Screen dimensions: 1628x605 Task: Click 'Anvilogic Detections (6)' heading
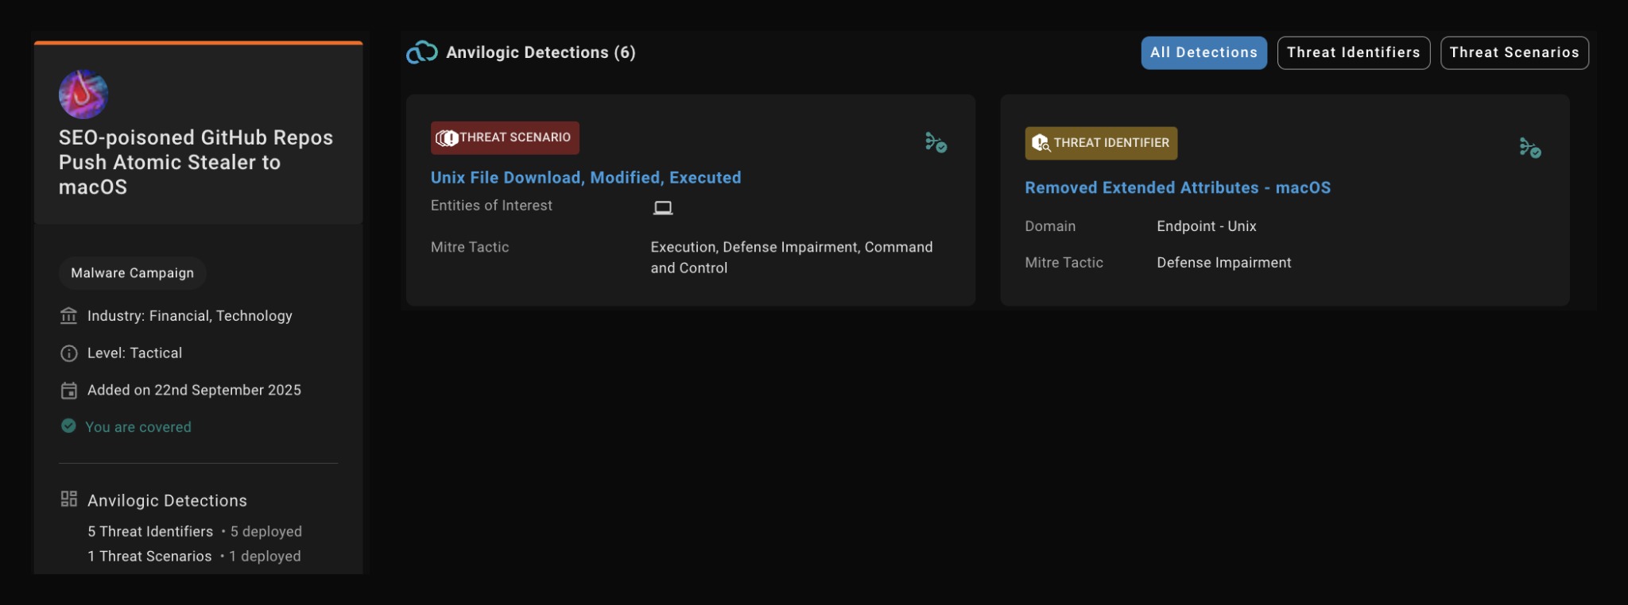[x=541, y=52]
